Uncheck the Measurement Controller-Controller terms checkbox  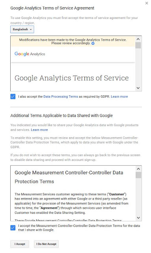(13, 228)
